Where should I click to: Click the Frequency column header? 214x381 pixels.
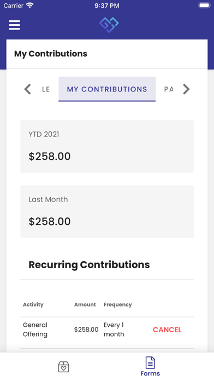(118, 305)
